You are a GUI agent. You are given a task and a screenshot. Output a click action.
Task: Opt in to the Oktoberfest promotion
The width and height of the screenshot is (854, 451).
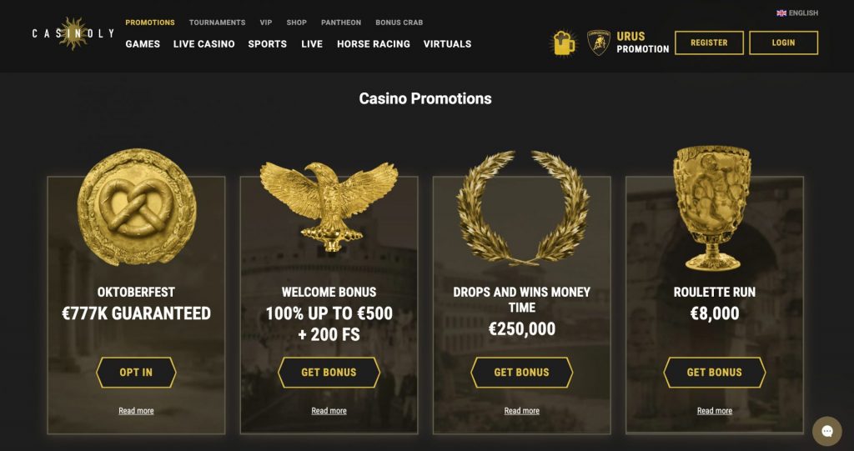click(x=136, y=373)
